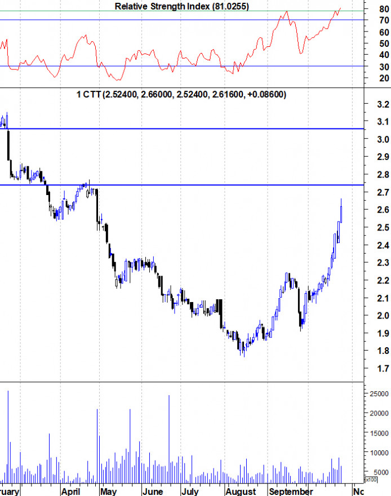Click the 2.2 price axis label
This screenshot has height=496, width=391.
pos(383,280)
